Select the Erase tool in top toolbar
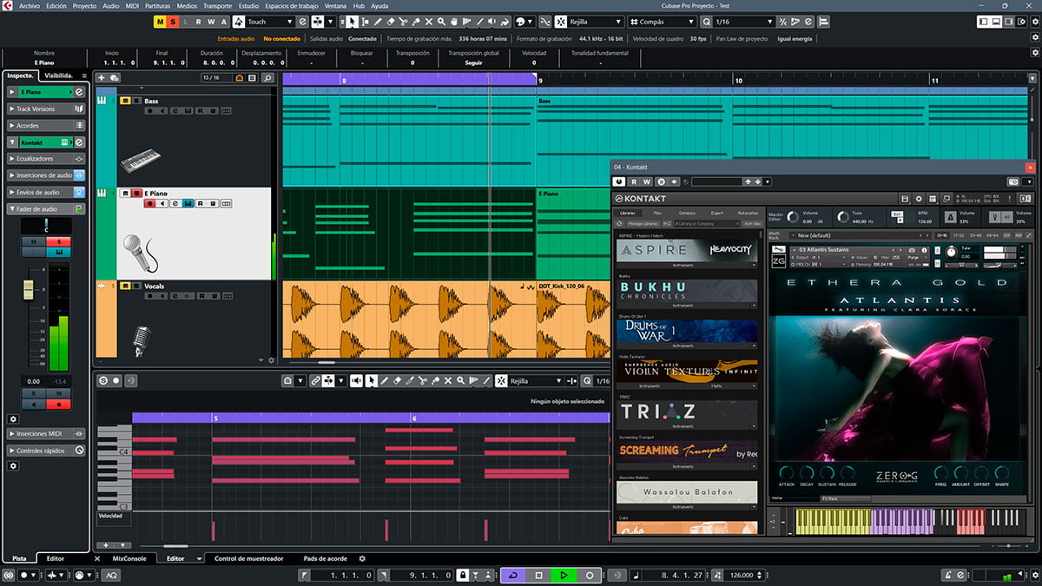This screenshot has height=586, width=1042. pos(390,22)
